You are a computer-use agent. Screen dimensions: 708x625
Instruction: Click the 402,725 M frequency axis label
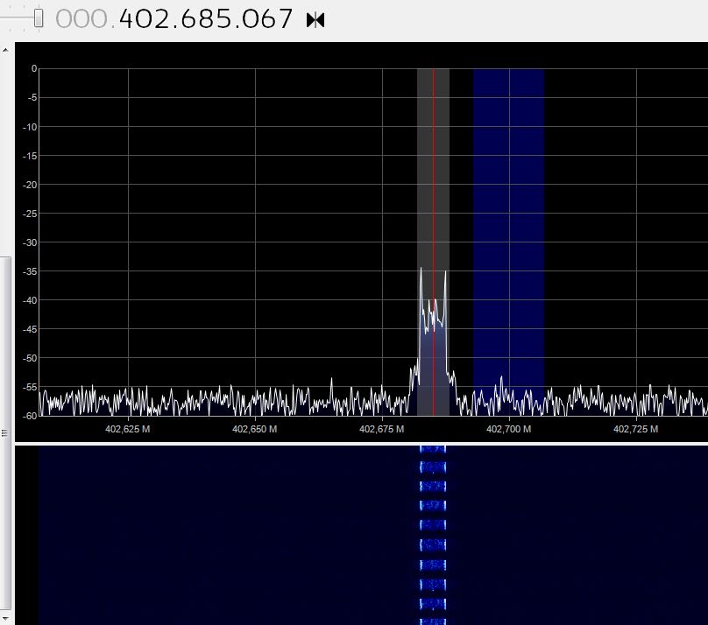pyautogui.click(x=636, y=429)
